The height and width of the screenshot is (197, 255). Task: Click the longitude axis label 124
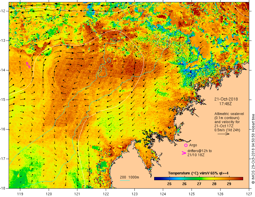click(x=163, y=194)
